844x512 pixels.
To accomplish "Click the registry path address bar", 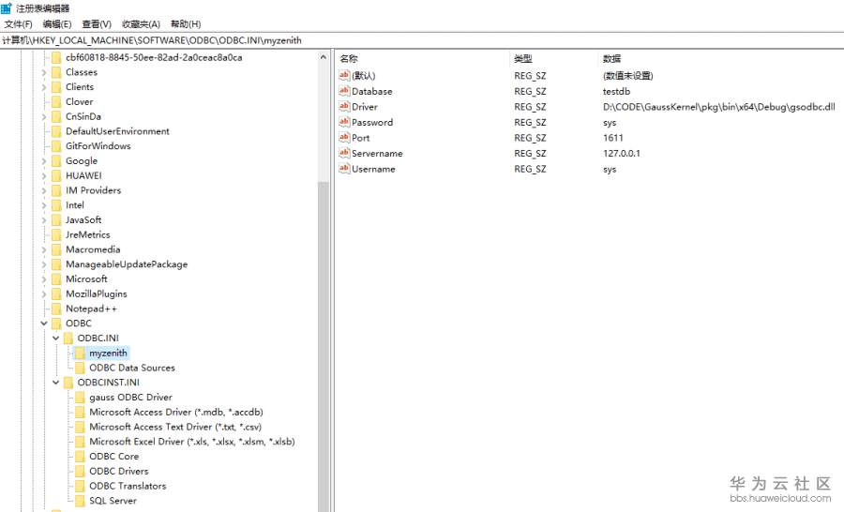I will 422,40.
